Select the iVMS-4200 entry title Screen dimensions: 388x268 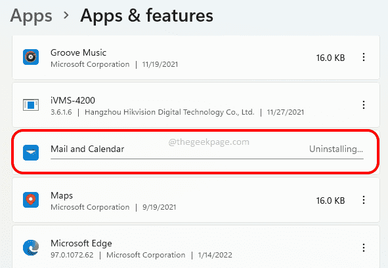[x=73, y=100]
